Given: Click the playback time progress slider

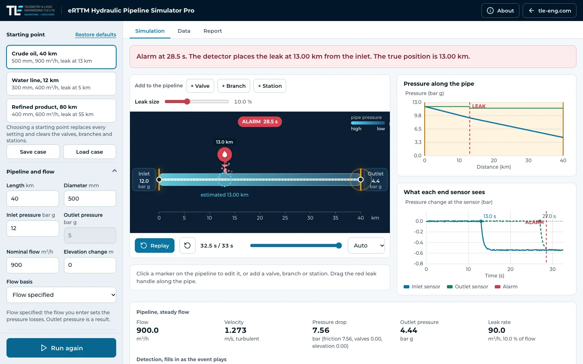Looking at the screenshot, I should pyautogui.click(x=296, y=245).
